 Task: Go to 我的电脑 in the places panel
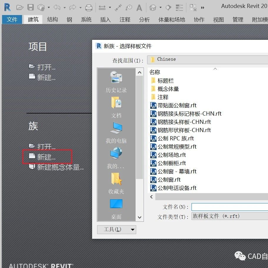(116, 133)
